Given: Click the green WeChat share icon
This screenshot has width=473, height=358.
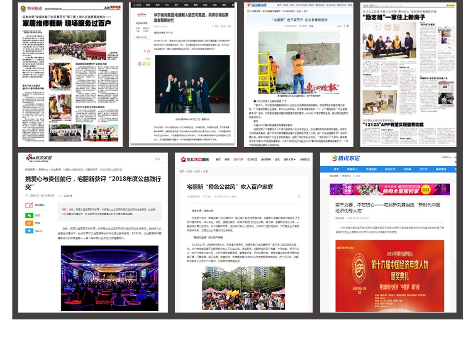Looking at the screenshot, I should [x=29, y=216].
